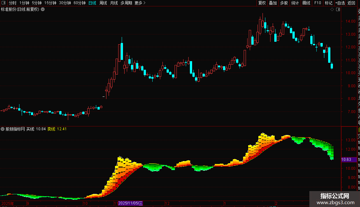The image size is (360, 207).
Task: Click the 10.63 indicator value label
Action: point(349,160)
